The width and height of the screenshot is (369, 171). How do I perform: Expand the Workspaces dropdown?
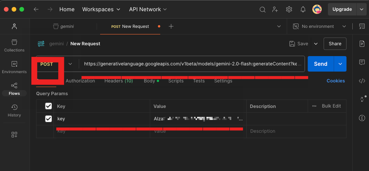101,9
